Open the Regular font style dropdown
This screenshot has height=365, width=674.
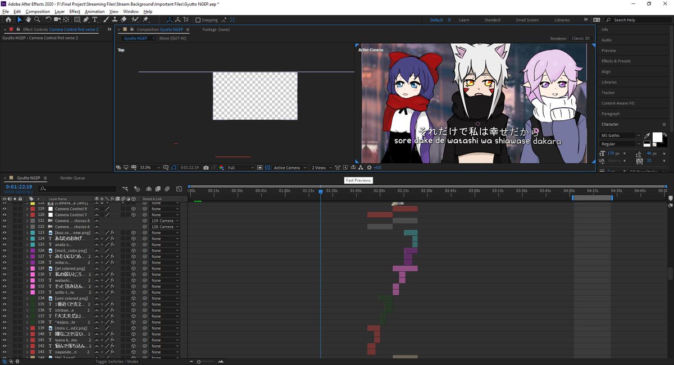[621, 144]
